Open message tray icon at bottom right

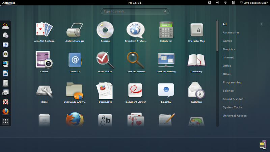pyautogui.click(x=263, y=145)
